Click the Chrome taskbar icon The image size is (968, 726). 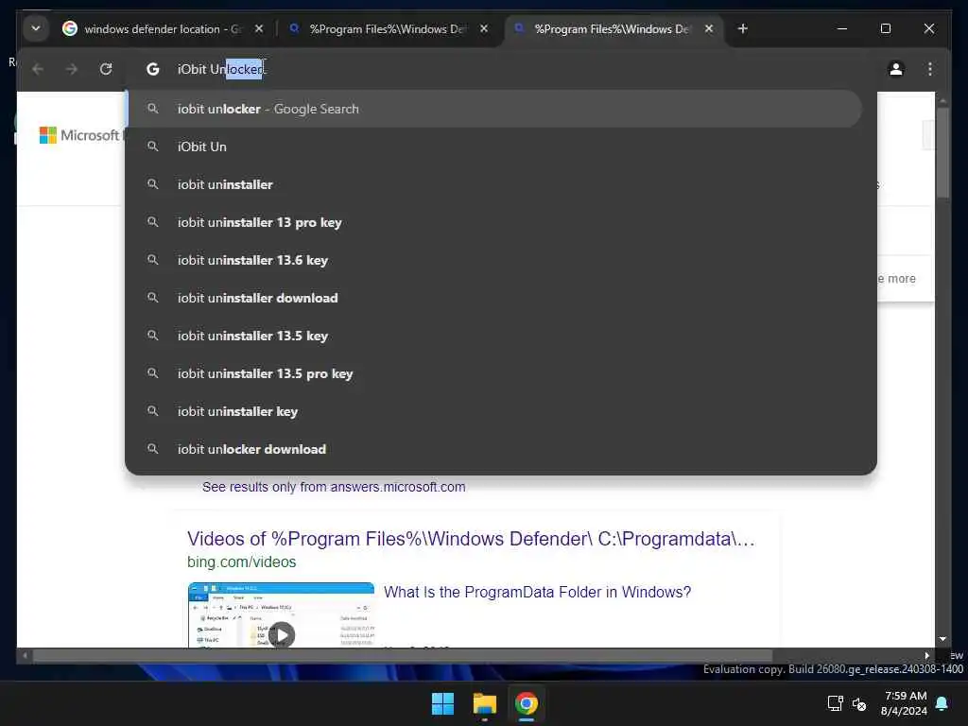(527, 703)
